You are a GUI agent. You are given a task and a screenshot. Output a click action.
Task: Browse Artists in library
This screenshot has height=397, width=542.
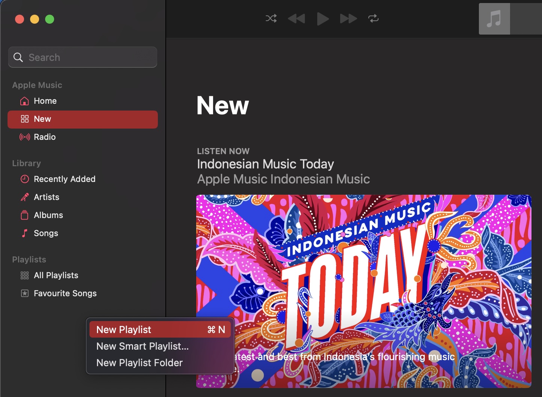coord(83,197)
